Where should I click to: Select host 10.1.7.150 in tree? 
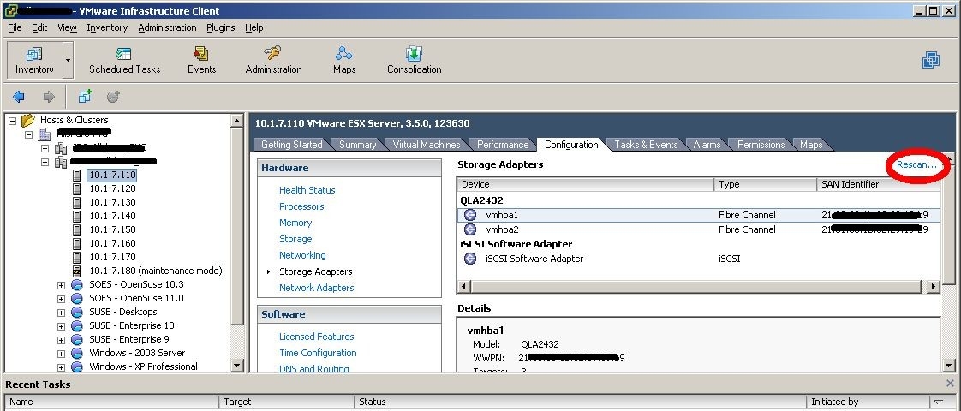pyautogui.click(x=113, y=229)
